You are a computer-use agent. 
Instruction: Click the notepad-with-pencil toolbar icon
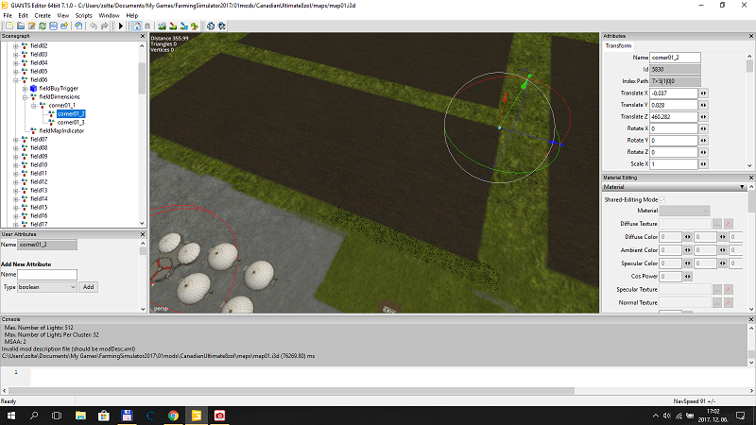click(32, 26)
